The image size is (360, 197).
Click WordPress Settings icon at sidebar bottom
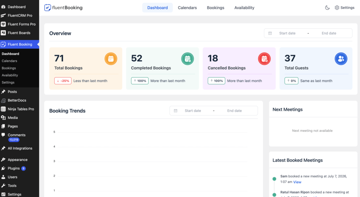coord(3,194)
